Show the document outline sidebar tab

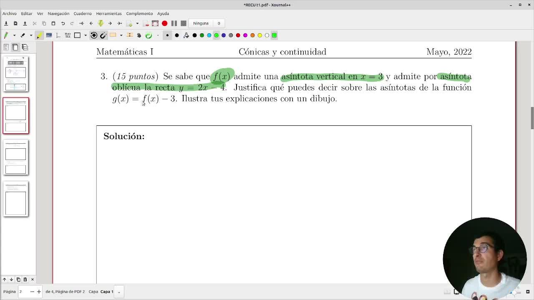pyautogui.click(x=6, y=47)
